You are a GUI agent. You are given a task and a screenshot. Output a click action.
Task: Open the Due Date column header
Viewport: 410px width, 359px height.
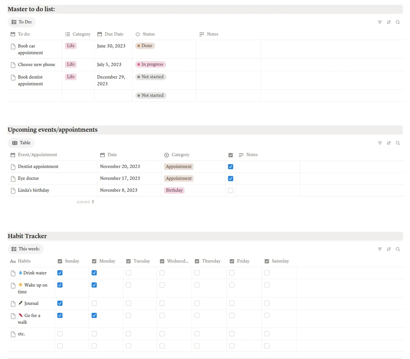110,34
